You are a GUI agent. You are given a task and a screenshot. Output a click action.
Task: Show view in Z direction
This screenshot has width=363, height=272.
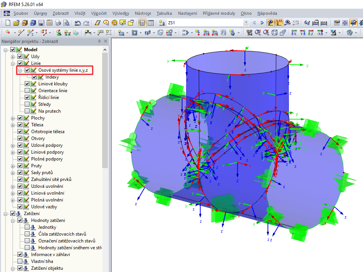click(311, 33)
